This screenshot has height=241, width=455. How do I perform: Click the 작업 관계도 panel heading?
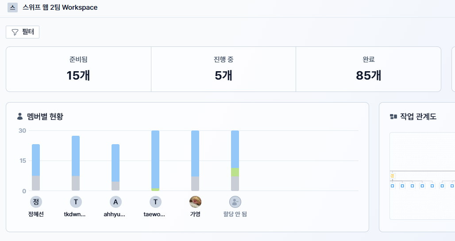click(418, 117)
